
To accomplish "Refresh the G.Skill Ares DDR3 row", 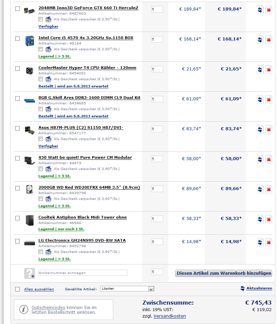I will (x=260, y=99).
